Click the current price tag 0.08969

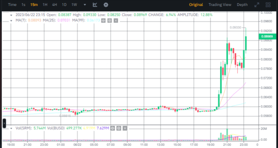click(267, 37)
